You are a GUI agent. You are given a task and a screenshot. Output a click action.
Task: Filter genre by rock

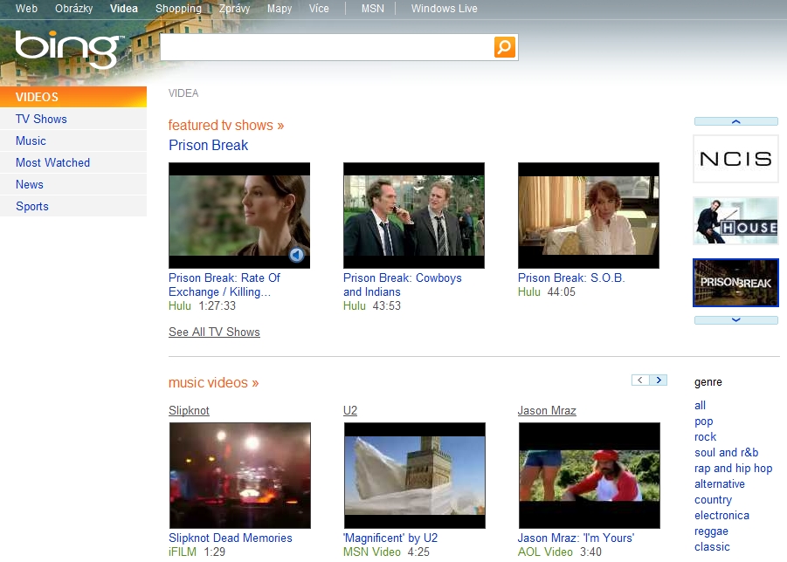pyautogui.click(x=705, y=436)
